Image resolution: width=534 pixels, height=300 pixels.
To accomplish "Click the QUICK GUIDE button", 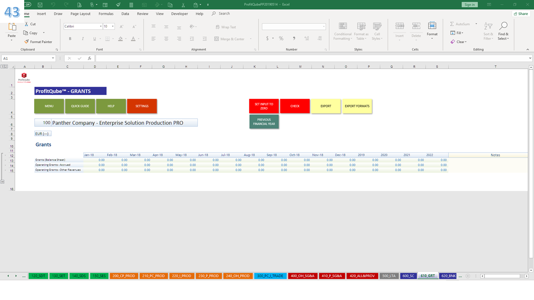I will click(x=80, y=106).
